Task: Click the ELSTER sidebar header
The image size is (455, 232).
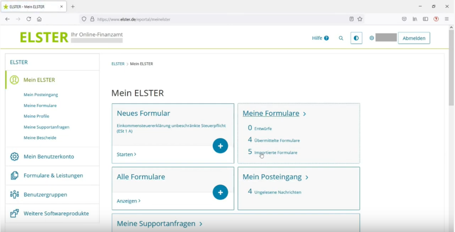Action: [19, 62]
